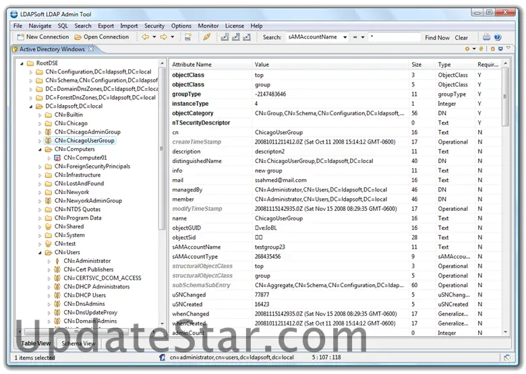Click the Find Now button

pyautogui.click(x=437, y=38)
